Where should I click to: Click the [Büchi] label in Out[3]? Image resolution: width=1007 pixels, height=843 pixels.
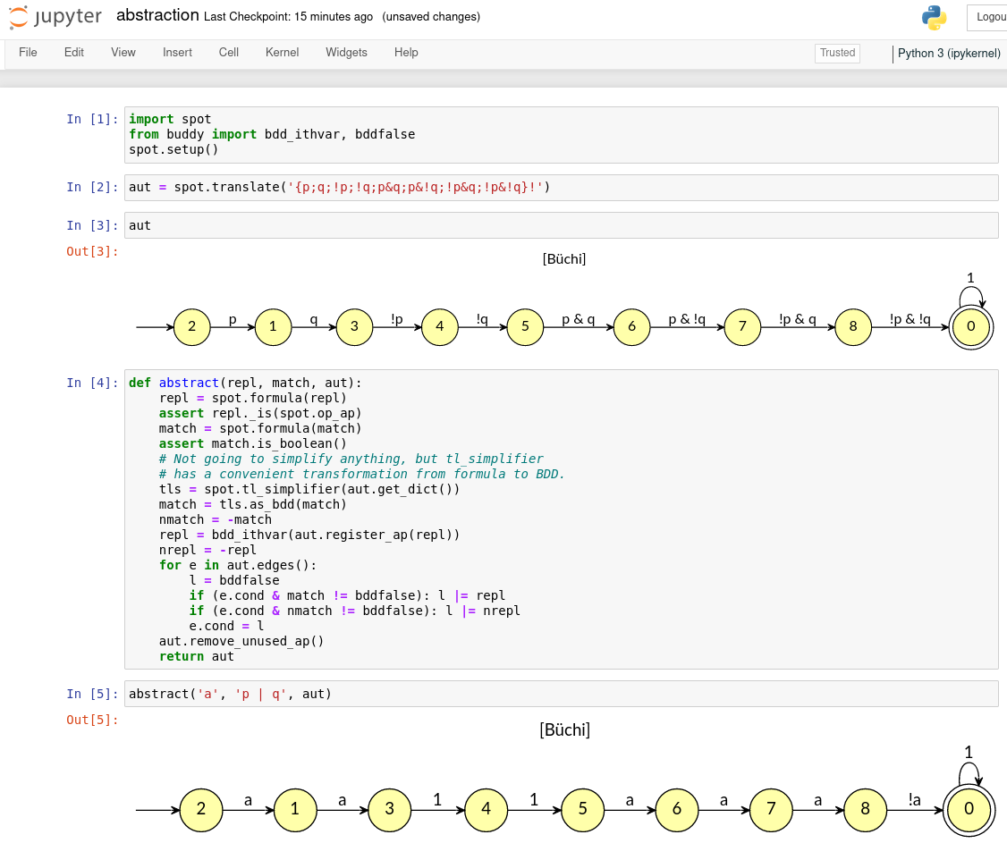(564, 258)
